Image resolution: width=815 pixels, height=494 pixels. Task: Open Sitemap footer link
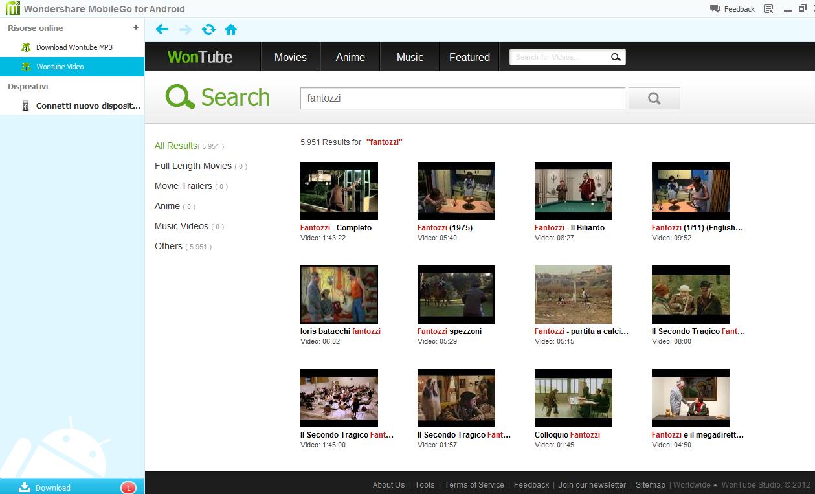[651, 484]
